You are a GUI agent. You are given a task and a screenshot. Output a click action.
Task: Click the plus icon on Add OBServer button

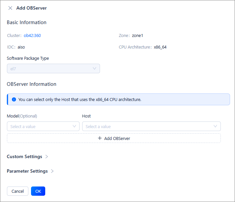(100, 138)
